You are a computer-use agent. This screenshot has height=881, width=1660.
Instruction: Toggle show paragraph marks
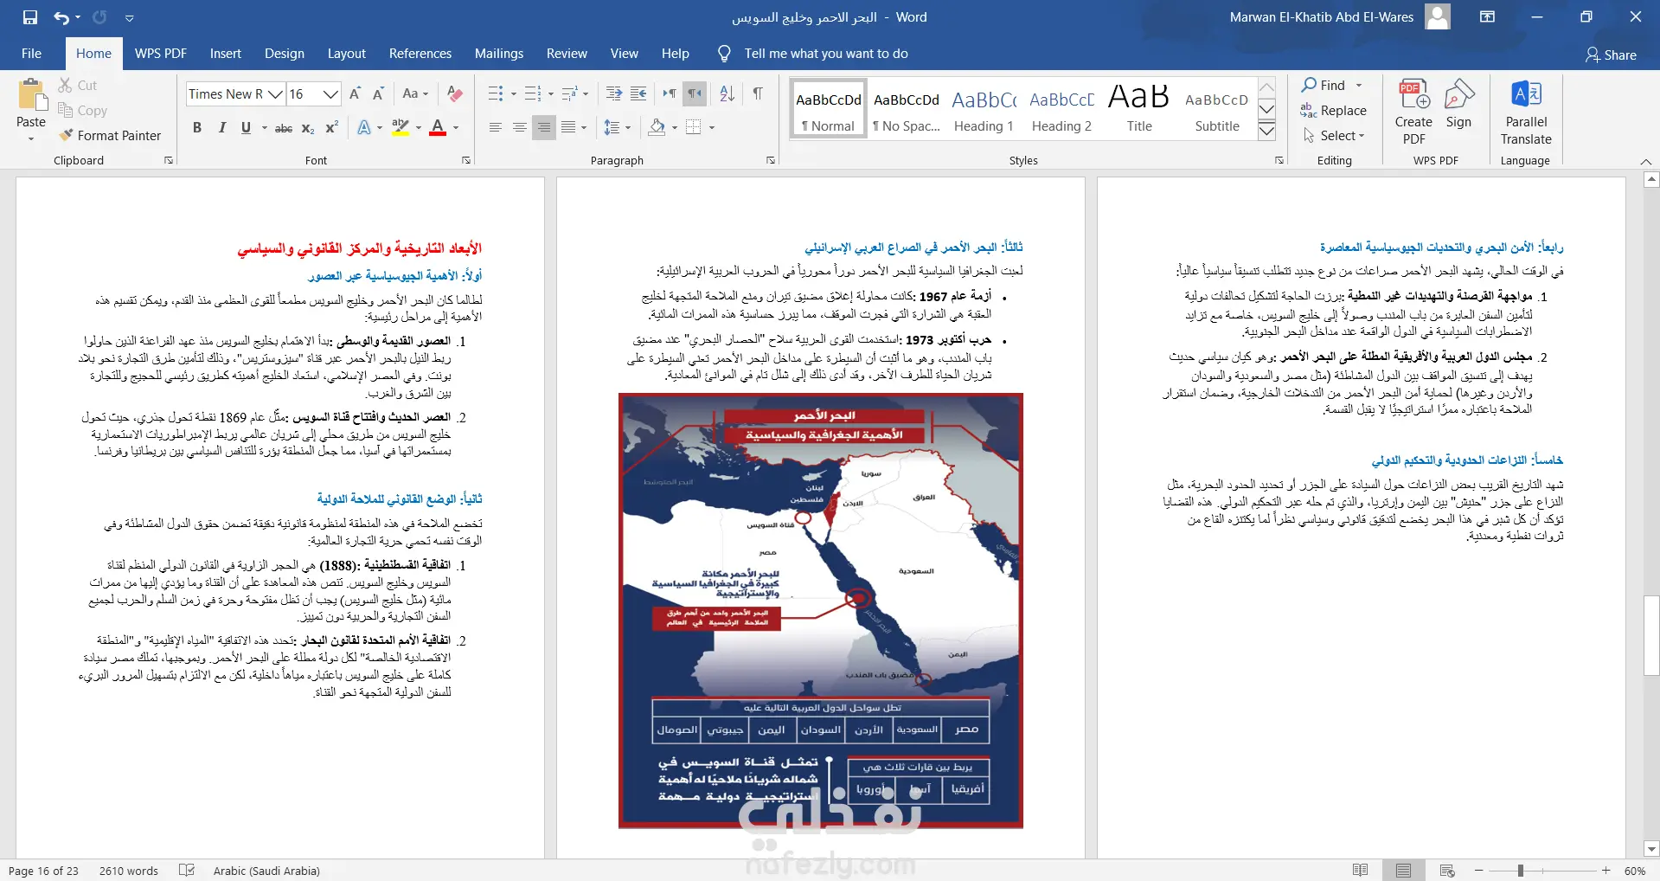pyautogui.click(x=758, y=93)
